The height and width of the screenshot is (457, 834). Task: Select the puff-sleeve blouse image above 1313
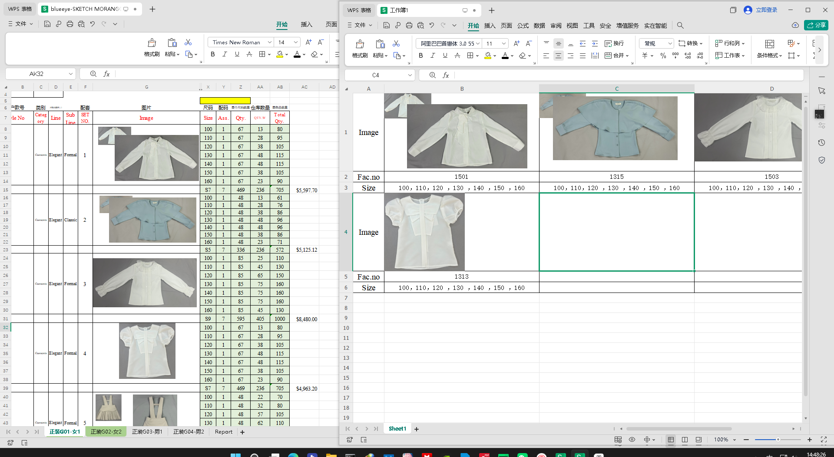[x=424, y=232]
